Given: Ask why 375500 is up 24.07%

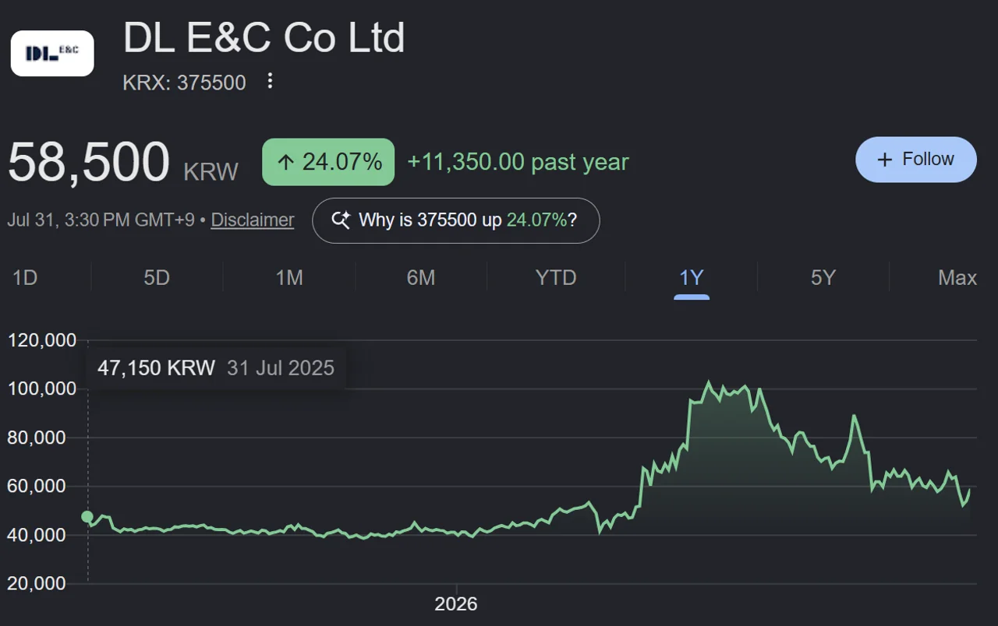Looking at the screenshot, I should [x=456, y=220].
